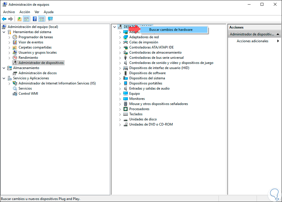Collapse the Herramientas del sistema node
Viewport: 282px width, 202px height.
tap(4, 32)
